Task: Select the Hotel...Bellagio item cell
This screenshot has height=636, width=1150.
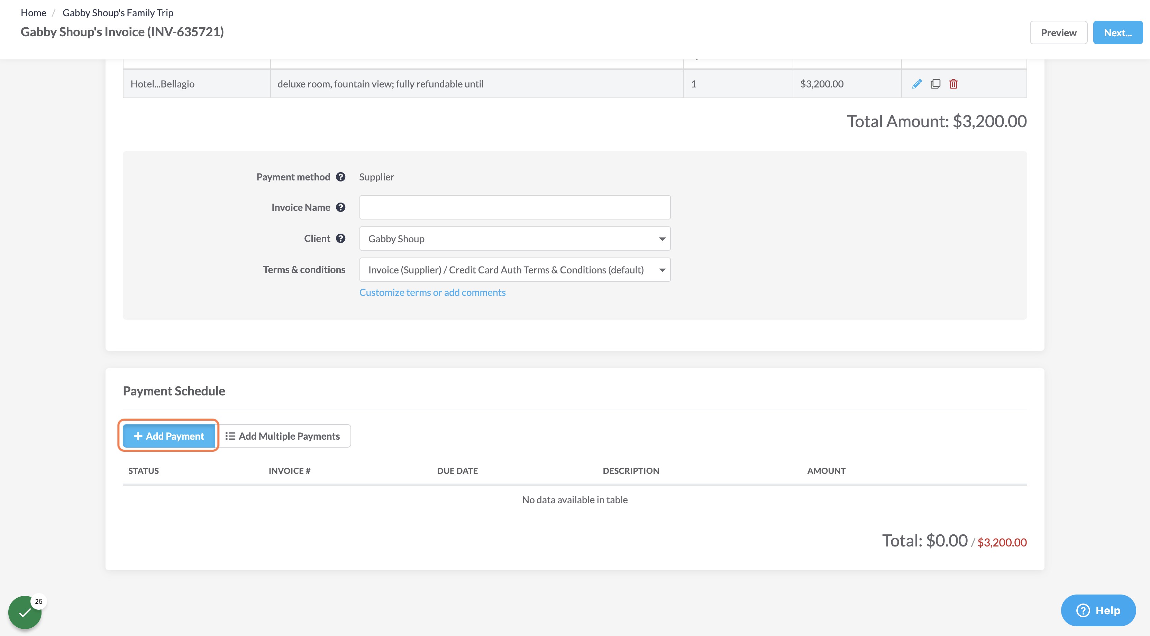Action: coord(197,84)
